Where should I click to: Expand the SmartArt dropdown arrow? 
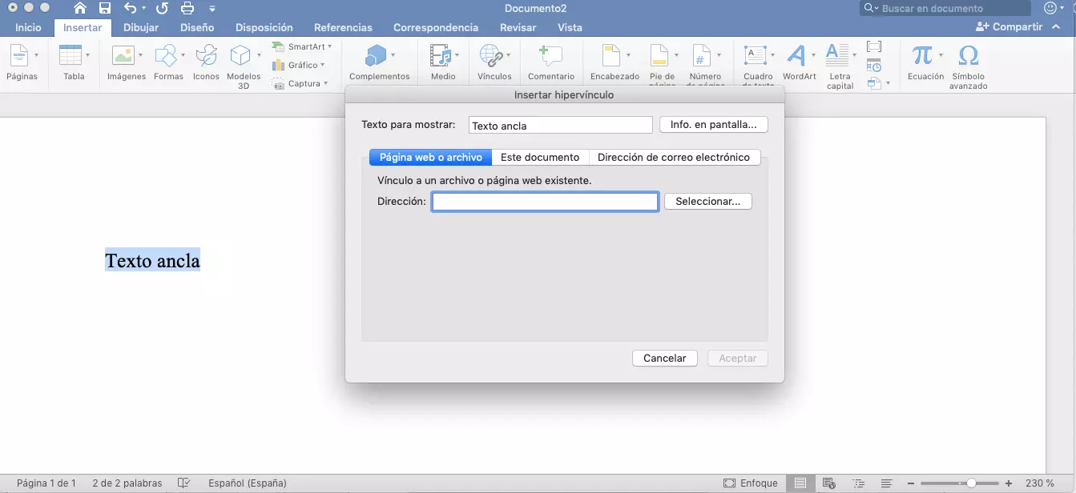click(329, 46)
